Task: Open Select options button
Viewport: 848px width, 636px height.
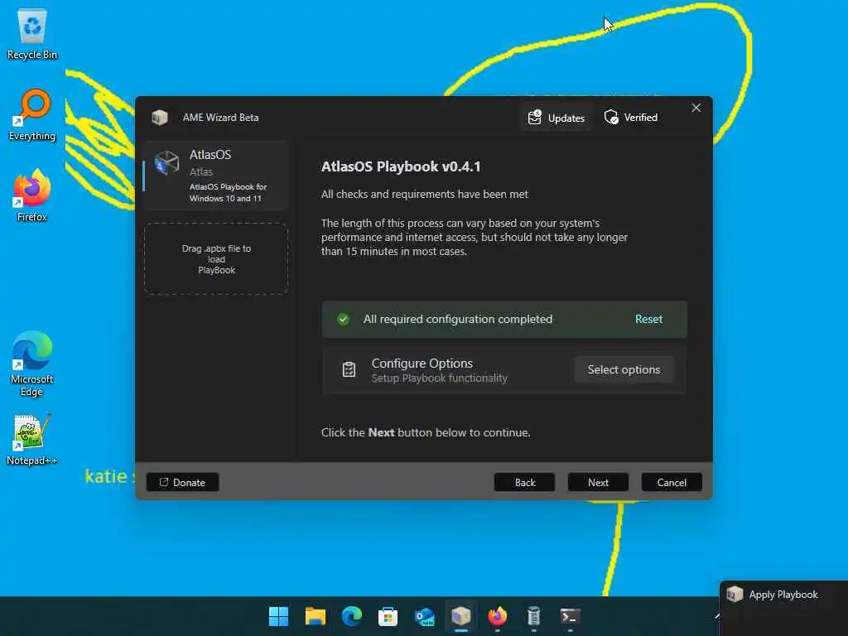Action: point(624,369)
